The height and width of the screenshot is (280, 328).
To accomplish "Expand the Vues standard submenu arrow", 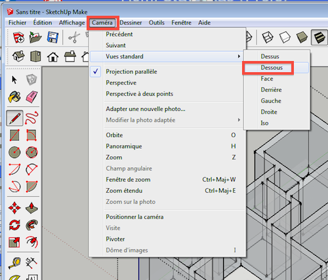I will click(239, 56).
